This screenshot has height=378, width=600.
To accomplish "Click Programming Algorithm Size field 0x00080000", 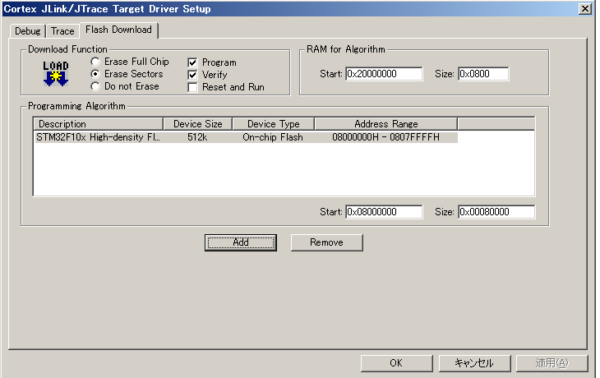I will [x=496, y=212].
